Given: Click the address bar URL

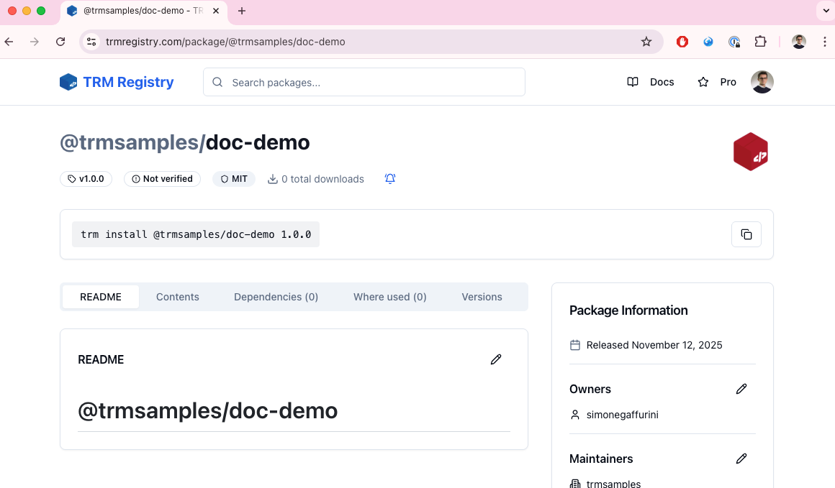Looking at the screenshot, I should [225, 42].
